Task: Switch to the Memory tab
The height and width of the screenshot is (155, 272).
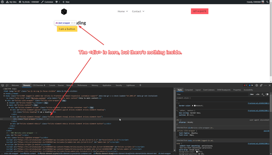Action: (x=95, y=85)
